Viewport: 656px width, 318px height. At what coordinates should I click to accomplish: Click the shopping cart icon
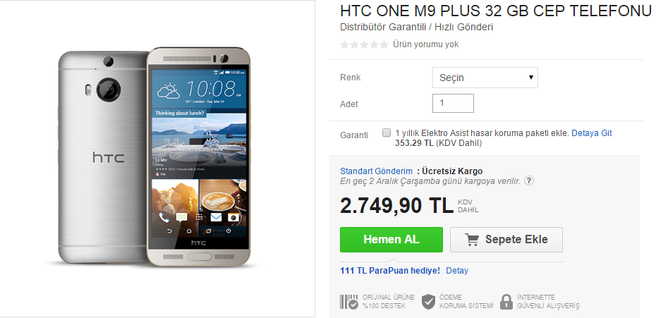pyautogui.click(x=472, y=240)
